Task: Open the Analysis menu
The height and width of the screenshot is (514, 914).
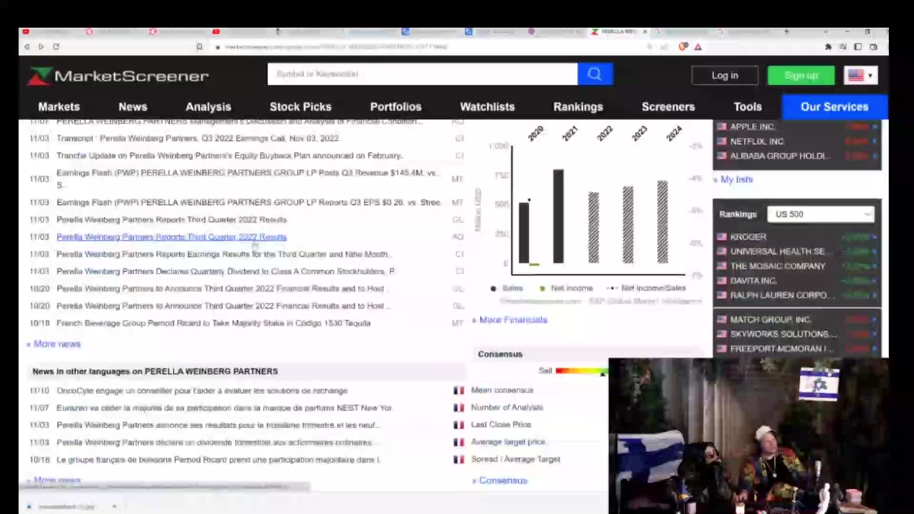Action: (209, 106)
